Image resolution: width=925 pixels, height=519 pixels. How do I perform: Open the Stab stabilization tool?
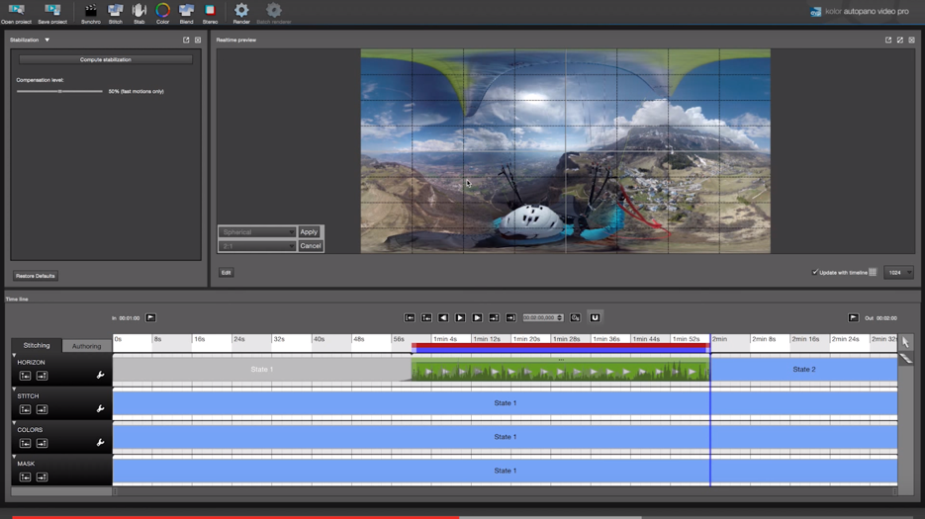point(139,12)
